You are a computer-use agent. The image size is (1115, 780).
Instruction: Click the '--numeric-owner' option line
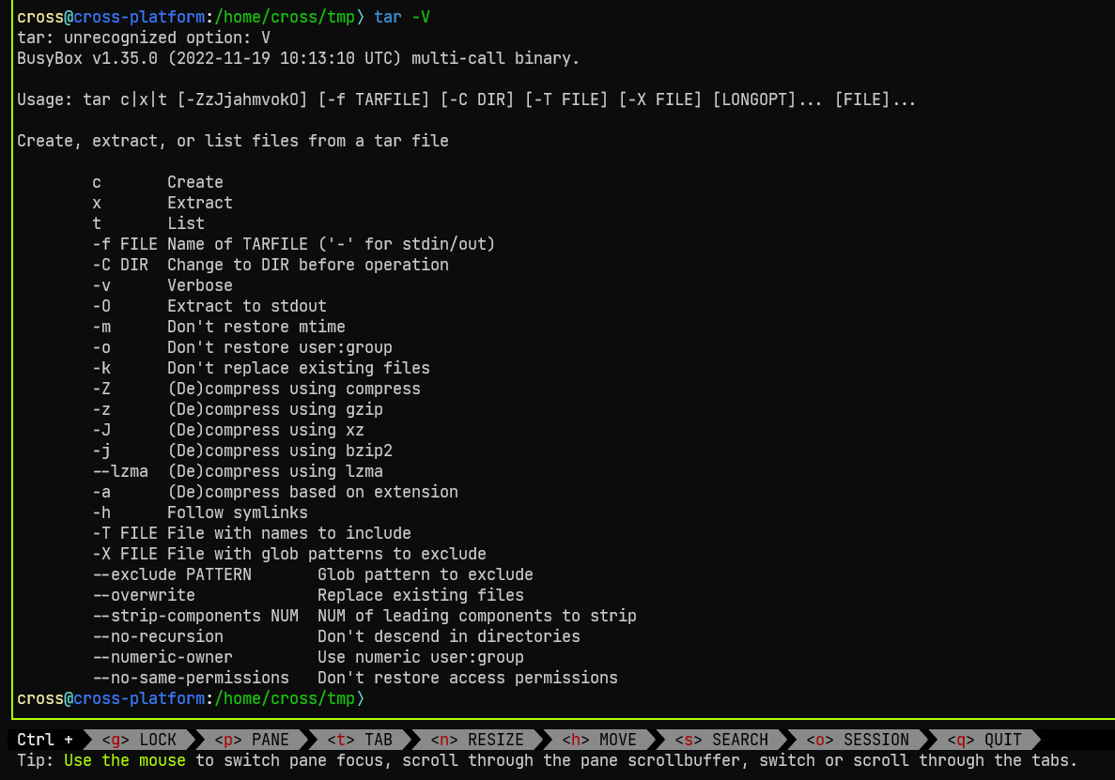pyautogui.click(x=308, y=656)
